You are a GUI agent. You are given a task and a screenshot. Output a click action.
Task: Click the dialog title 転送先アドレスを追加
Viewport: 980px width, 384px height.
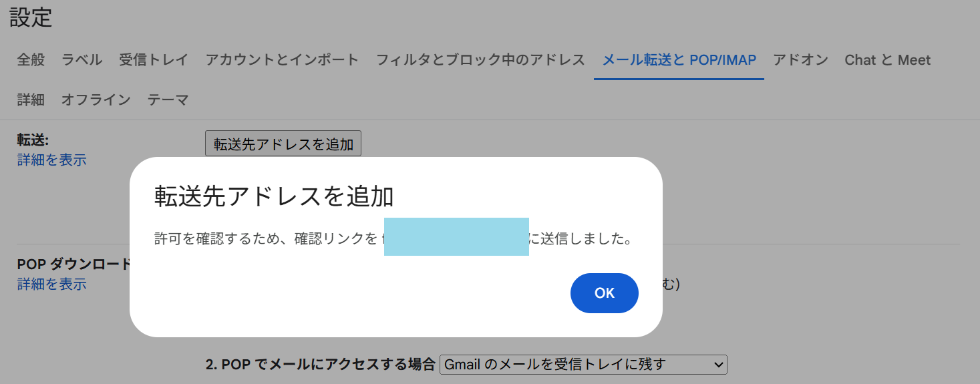pyautogui.click(x=274, y=197)
